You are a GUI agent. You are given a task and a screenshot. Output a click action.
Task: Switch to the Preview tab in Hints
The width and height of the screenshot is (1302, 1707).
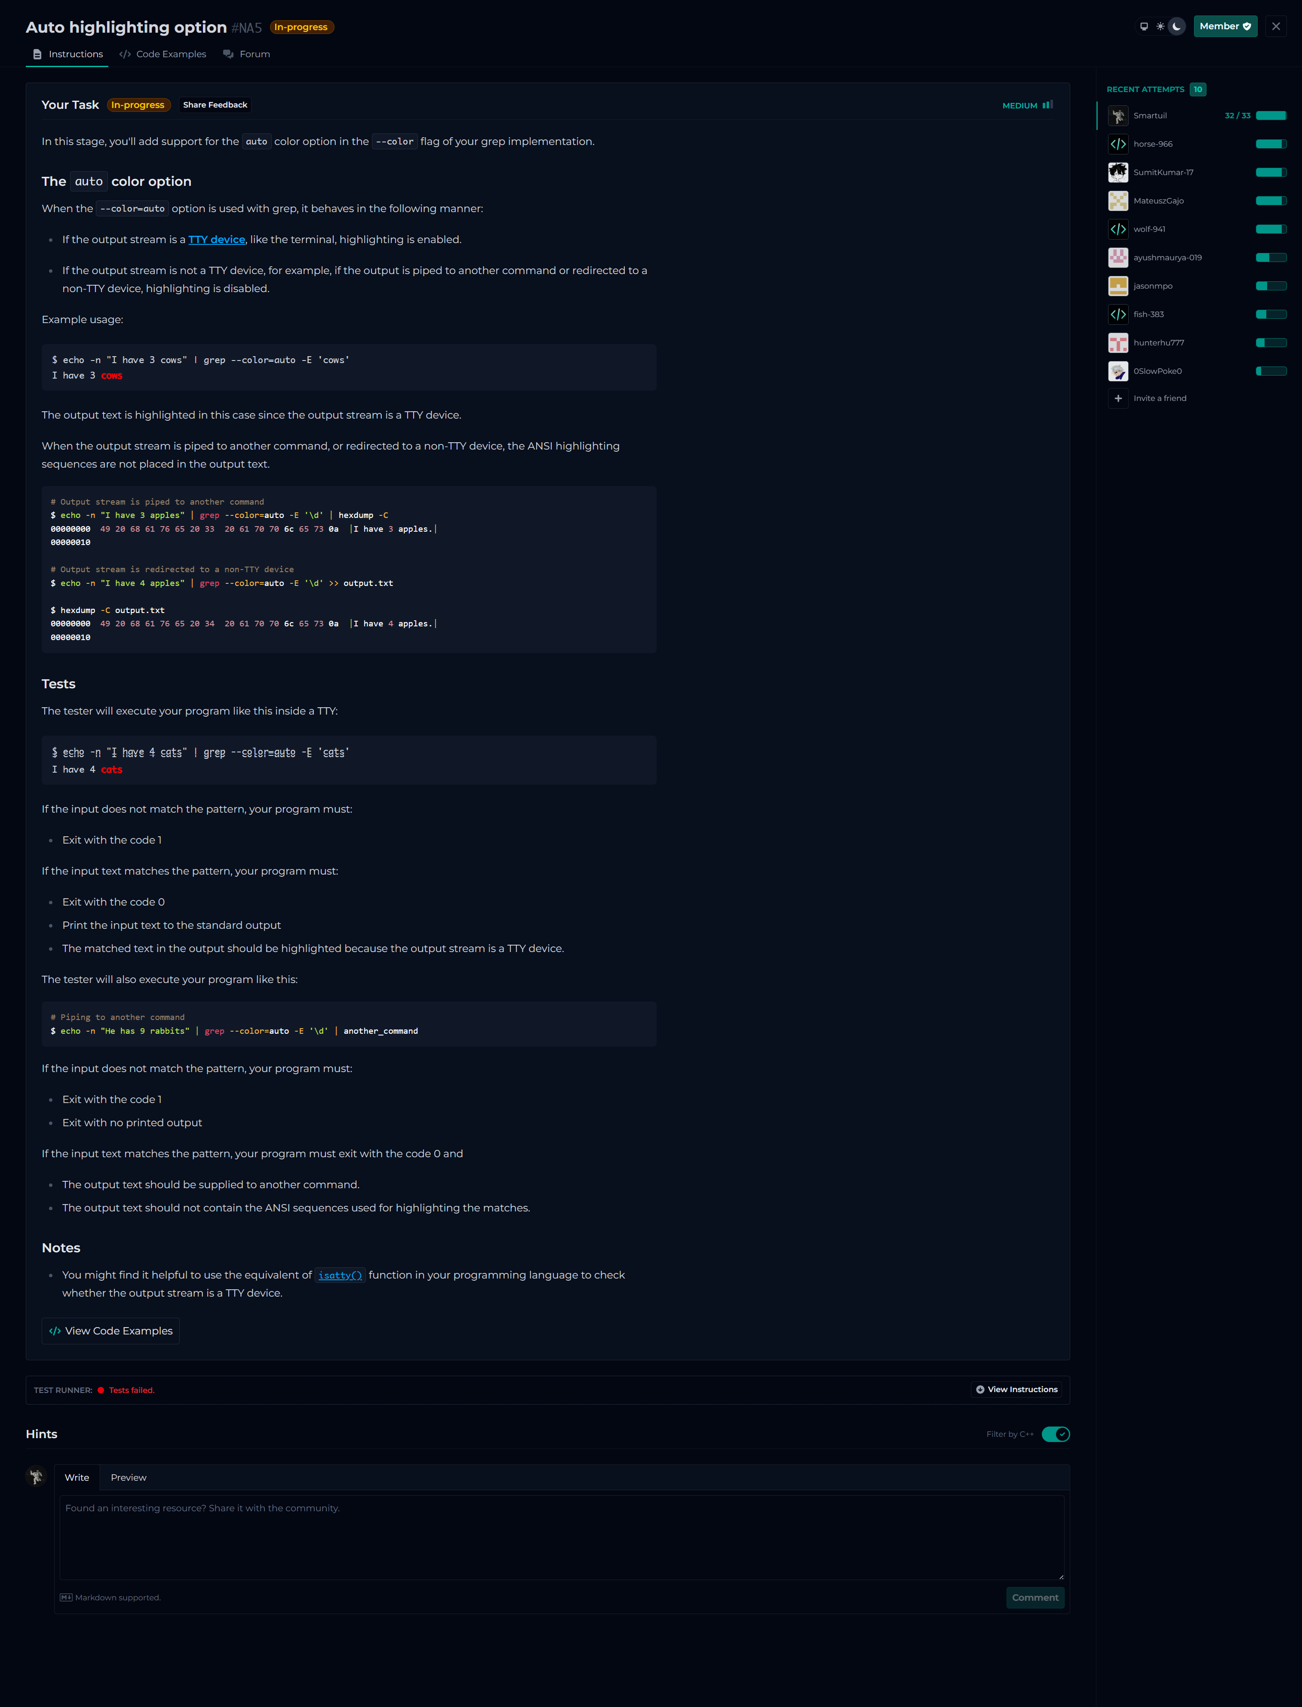[x=129, y=1478]
